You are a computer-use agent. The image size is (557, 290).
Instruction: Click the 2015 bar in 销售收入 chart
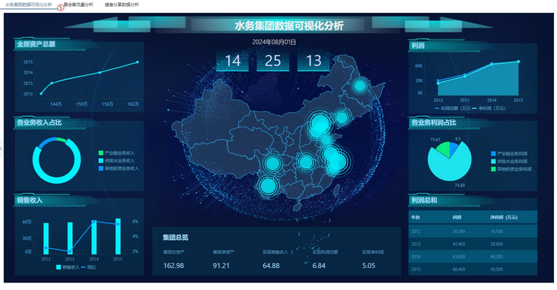pyautogui.click(x=118, y=236)
